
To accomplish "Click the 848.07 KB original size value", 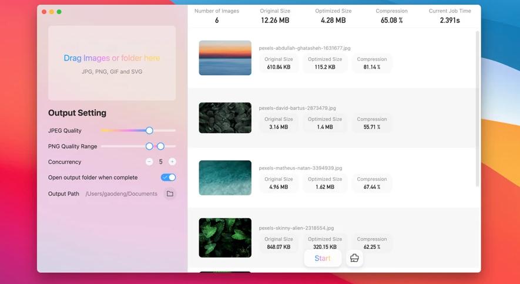I will (279, 246).
